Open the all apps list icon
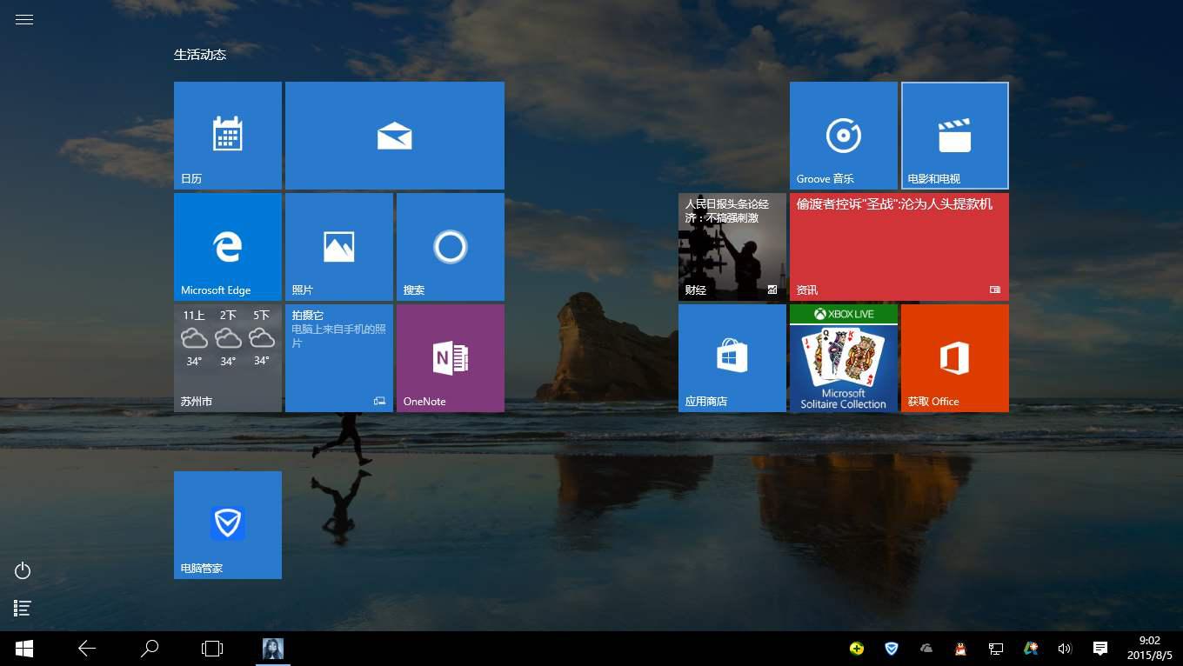The image size is (1183, 666). 22,608
